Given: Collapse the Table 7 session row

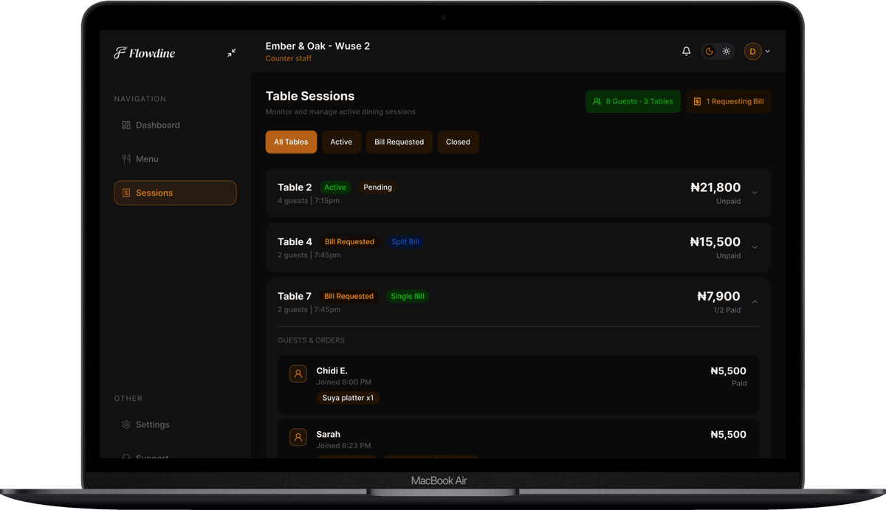Looking at the screenshot, I should point(755,302).
